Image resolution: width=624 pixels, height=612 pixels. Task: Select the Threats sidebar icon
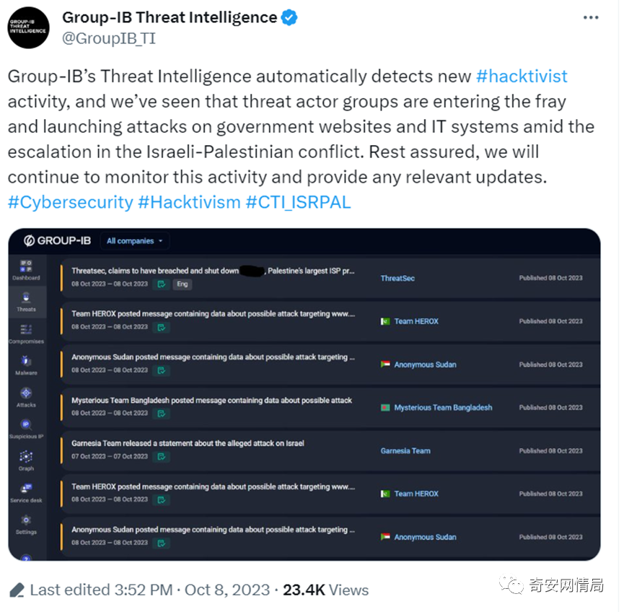26,297
